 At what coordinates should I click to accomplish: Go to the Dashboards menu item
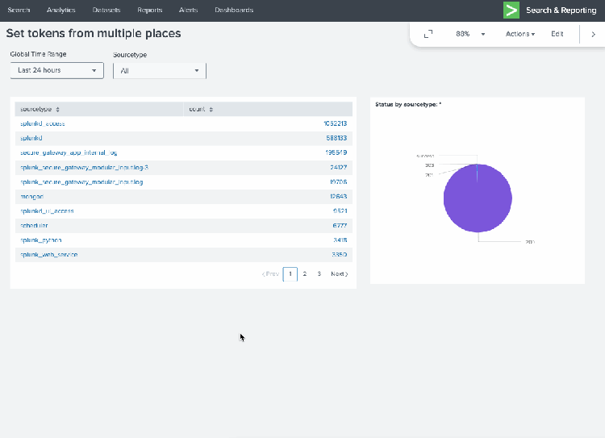coord(234,10)
